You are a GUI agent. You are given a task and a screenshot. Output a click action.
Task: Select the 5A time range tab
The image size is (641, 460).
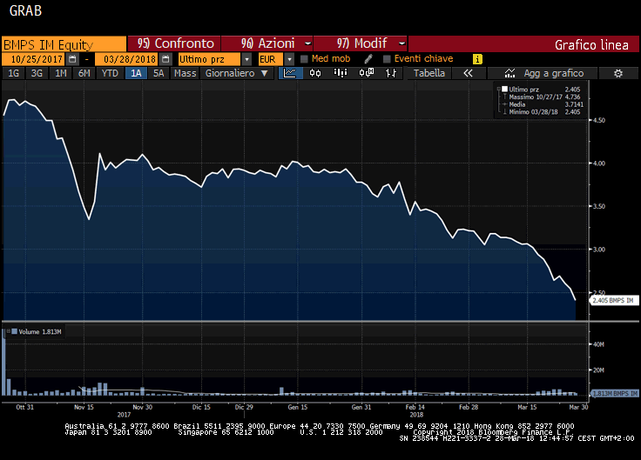pyautogui.click(x=159, y=73)
